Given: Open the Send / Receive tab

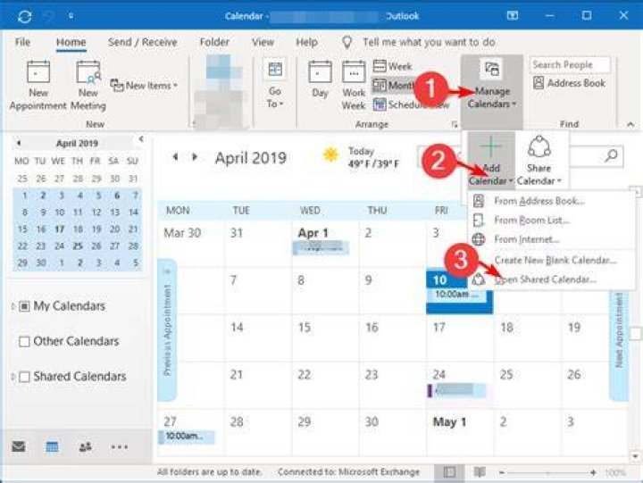Looking at the screenshot, I should [x=143, y=42].
